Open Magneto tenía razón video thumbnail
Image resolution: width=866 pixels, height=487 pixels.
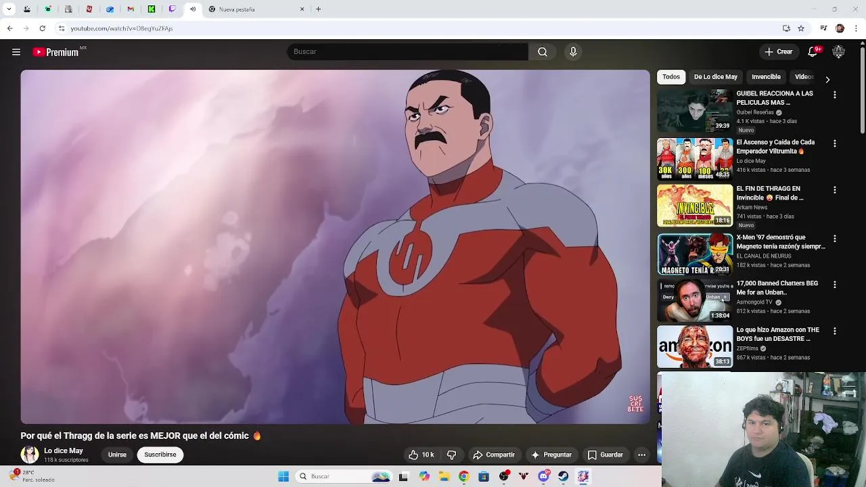point(695,254)
